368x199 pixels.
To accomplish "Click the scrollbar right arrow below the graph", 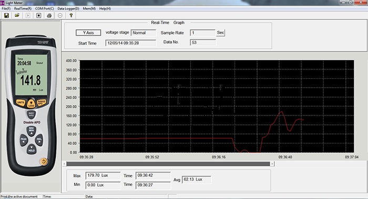I will (x=272, y=164).
